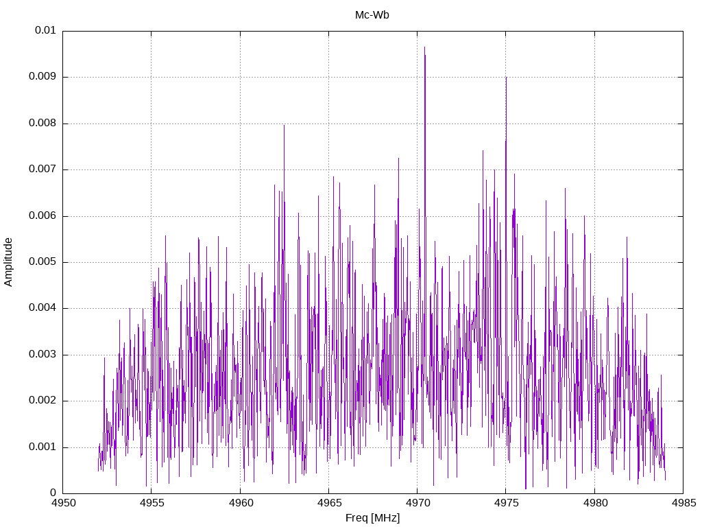702x527 pixels.
Task: Click the 0.002 y-axis tick label
Action: [43, 401]
